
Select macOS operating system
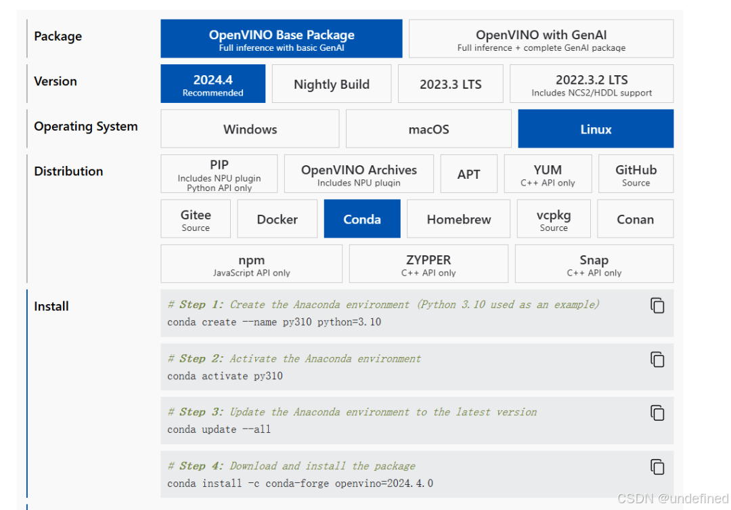[x=428, y=129]
